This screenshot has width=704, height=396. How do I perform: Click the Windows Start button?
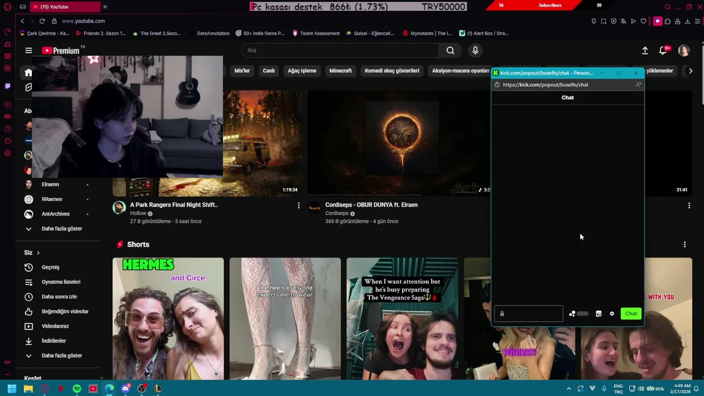tap(12, 388)
